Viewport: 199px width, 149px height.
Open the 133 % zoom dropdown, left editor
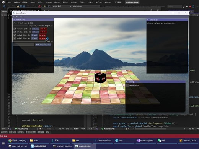click(5, 129)
